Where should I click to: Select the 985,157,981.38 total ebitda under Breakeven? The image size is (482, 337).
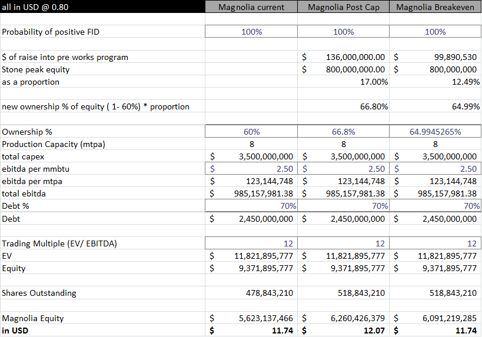click(436, 193)
